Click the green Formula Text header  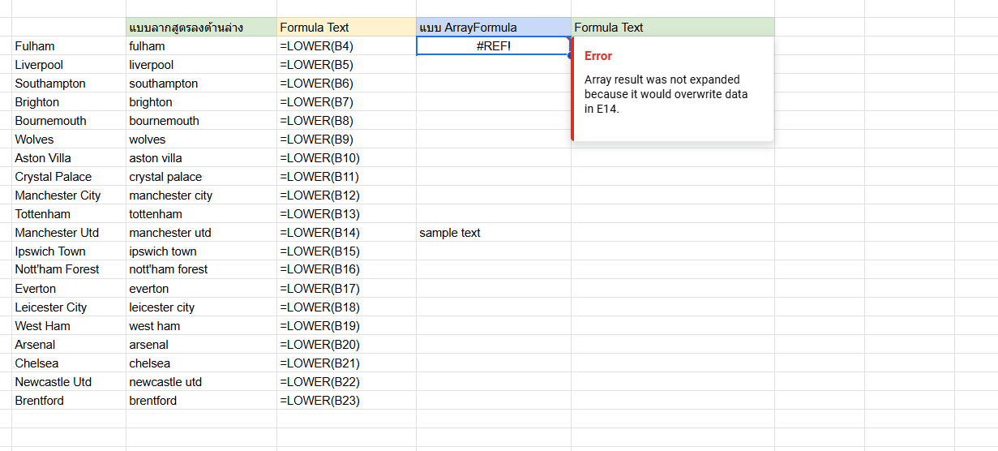point(673,28)
